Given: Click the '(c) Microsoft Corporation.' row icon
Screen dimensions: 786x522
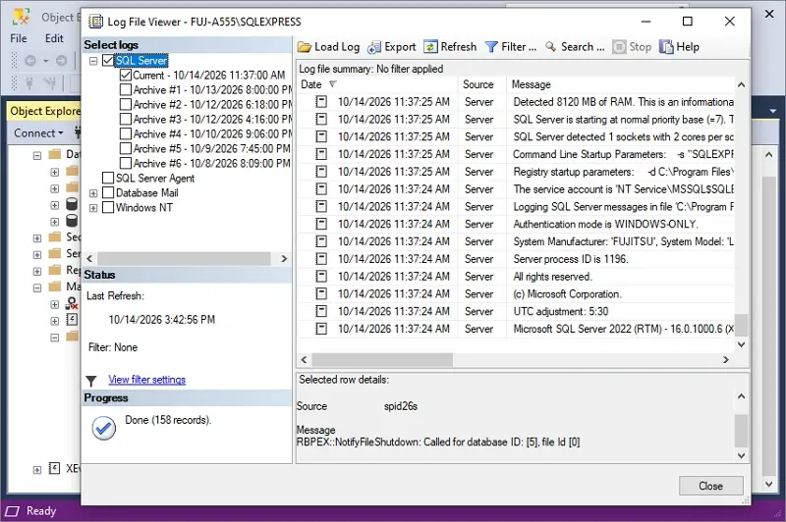Looking at the screenshot, I should [321, 293].
